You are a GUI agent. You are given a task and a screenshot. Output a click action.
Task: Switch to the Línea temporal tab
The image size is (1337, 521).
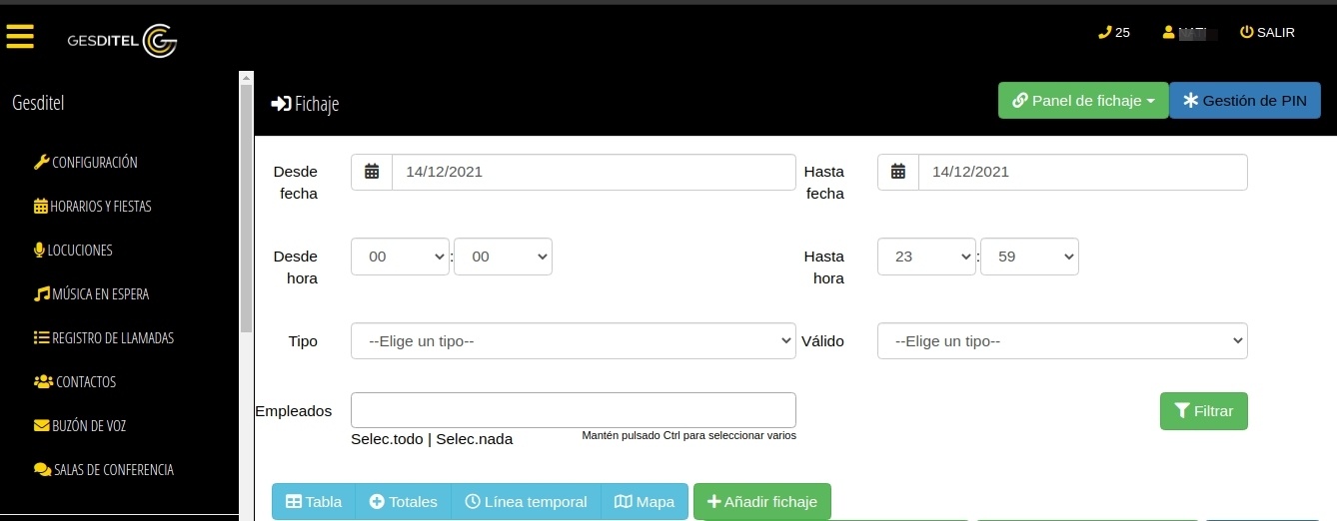pyautogui.click(x=526, y=502)
